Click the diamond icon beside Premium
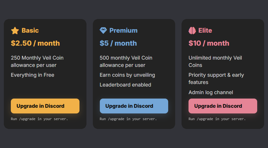 [x=103, y=30]
